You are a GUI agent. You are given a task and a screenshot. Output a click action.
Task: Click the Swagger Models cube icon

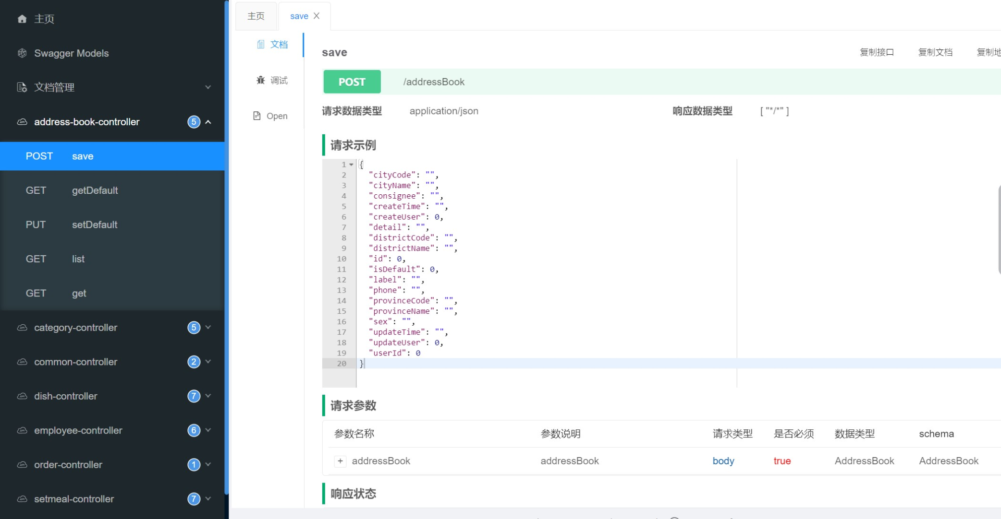(x=22, y=53)
